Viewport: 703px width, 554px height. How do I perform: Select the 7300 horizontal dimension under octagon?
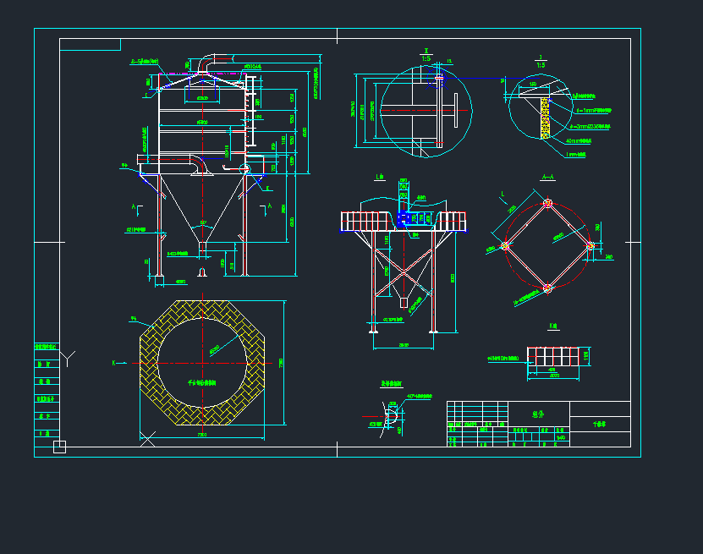[203, 435]
